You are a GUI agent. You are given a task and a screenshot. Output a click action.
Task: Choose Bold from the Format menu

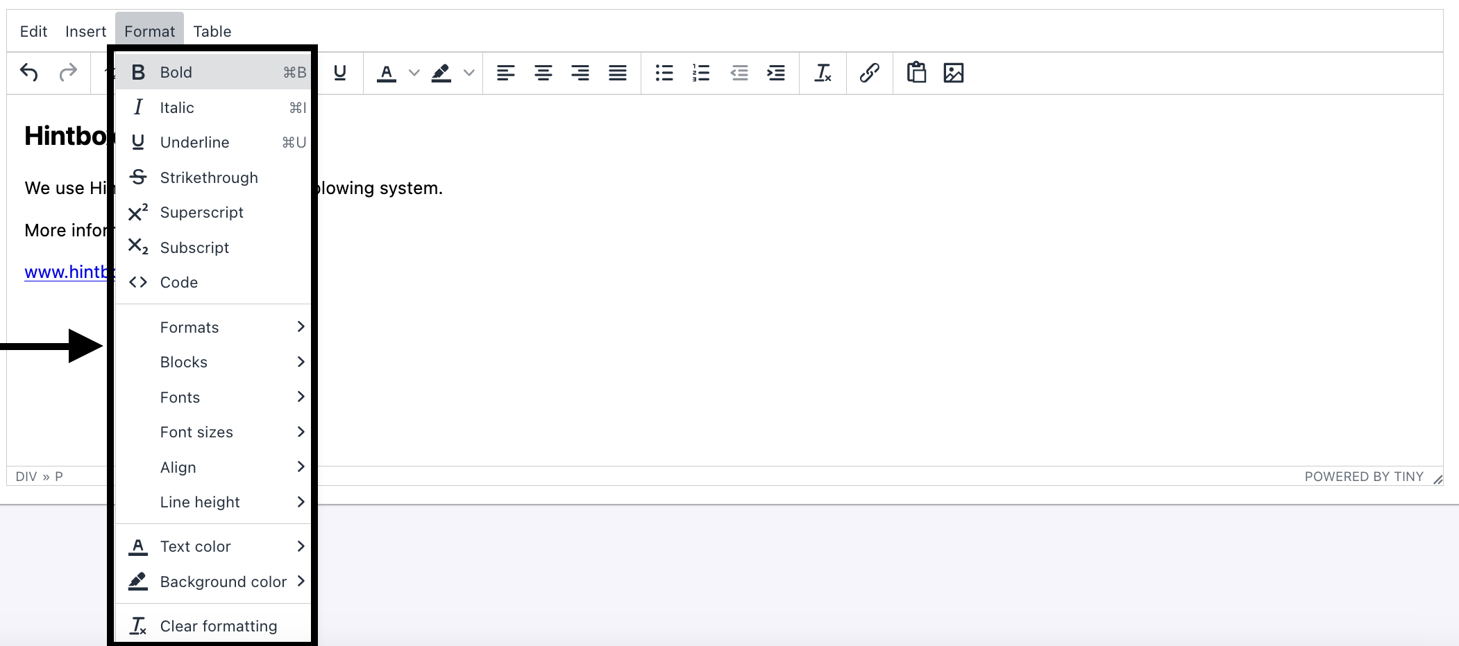(212, 72)
